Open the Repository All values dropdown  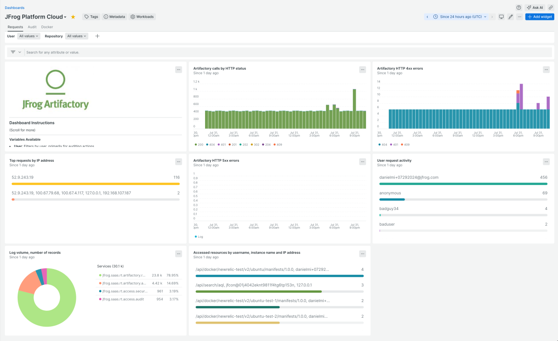[x=77, y=36]
